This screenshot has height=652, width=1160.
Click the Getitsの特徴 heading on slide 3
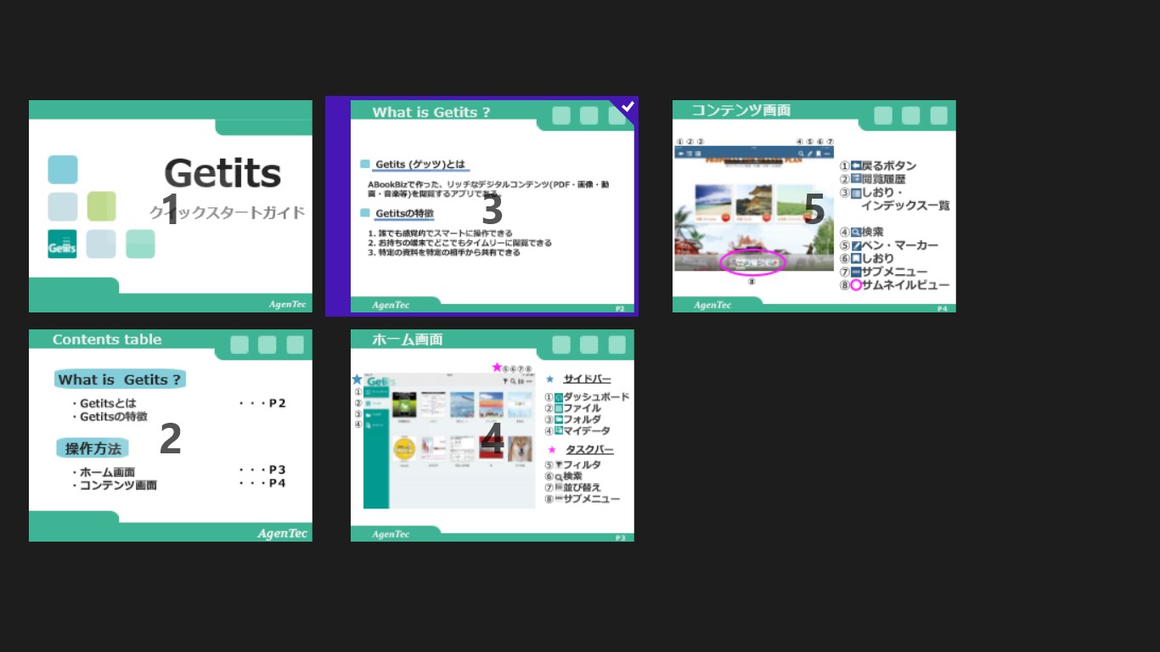(x=404, y=213)
